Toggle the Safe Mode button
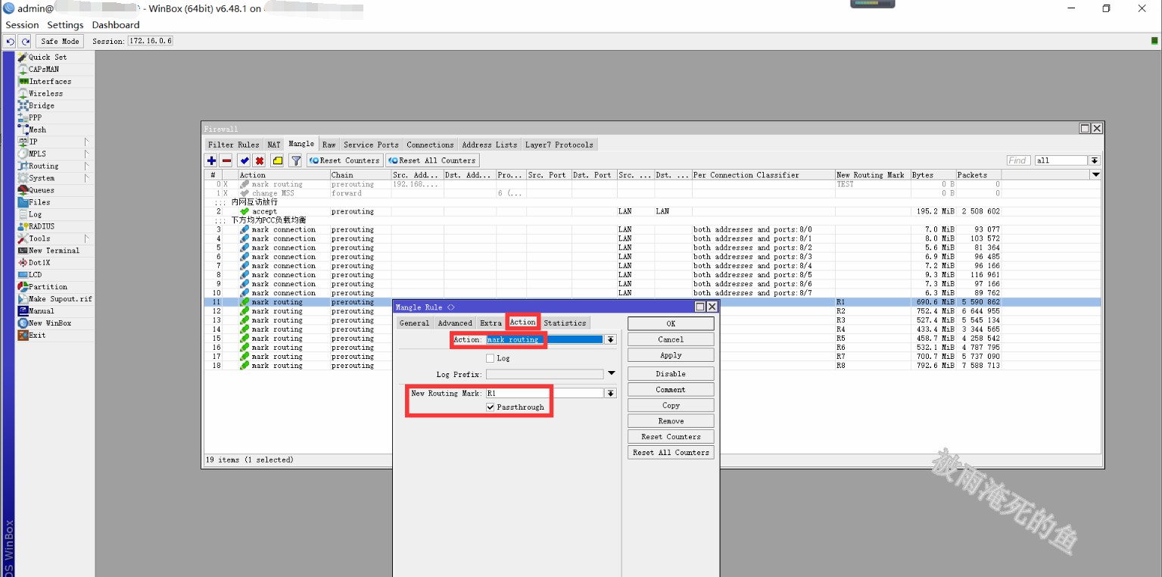This screenshot has height=577, width=1162. [60, 42]
